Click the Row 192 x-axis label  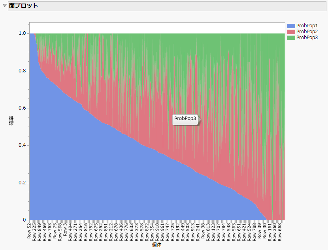(177, 232)
